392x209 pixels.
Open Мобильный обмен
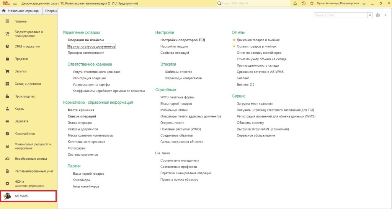coord(174,110)
